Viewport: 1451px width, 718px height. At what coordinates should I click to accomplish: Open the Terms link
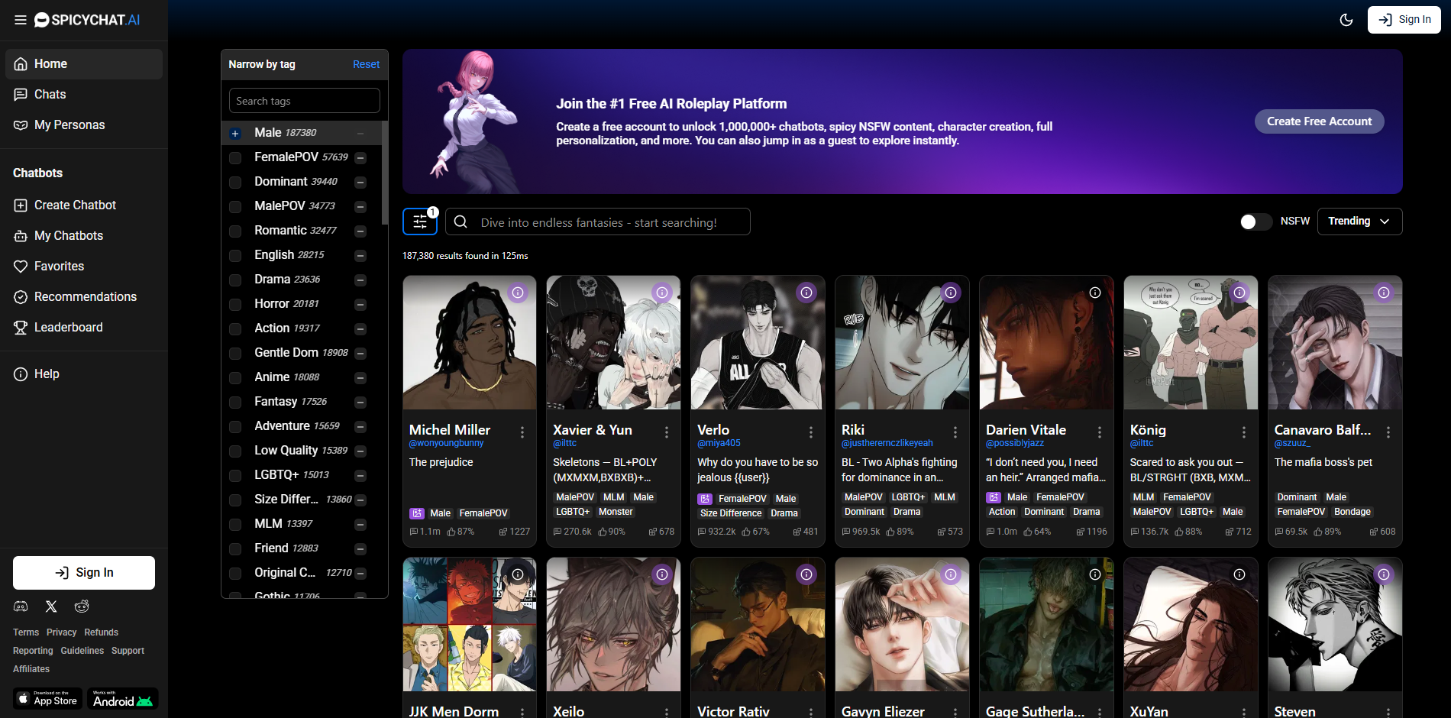(26, 632)
